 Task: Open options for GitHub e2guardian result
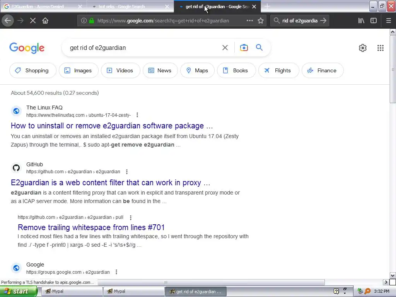point(127,172)
